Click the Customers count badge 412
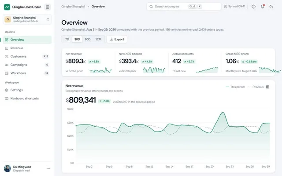The height and width of the screenshot is (176, 282). pos(46,56)
